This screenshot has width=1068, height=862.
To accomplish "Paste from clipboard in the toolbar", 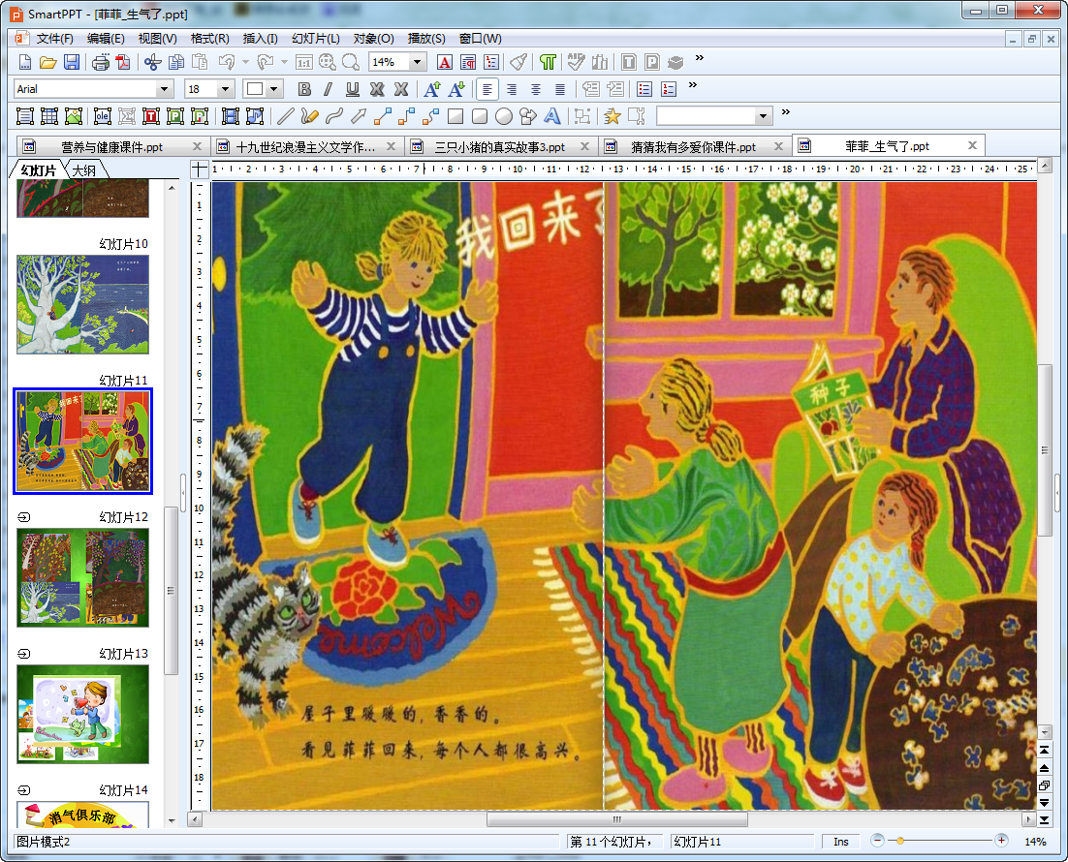I will coord(200,63).
